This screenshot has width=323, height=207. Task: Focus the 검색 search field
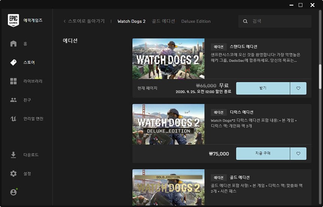[275, 21]
